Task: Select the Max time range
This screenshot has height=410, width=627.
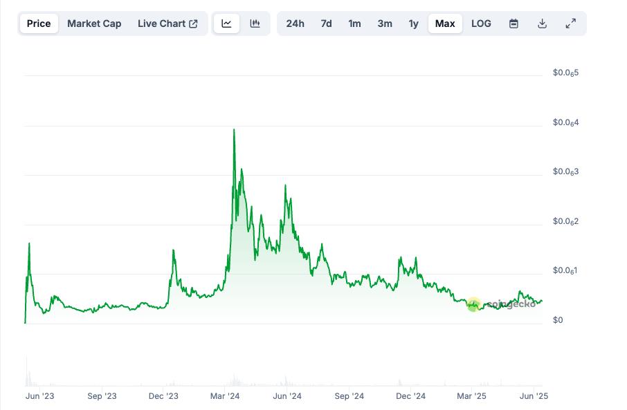Action: (x=445, y=24)
